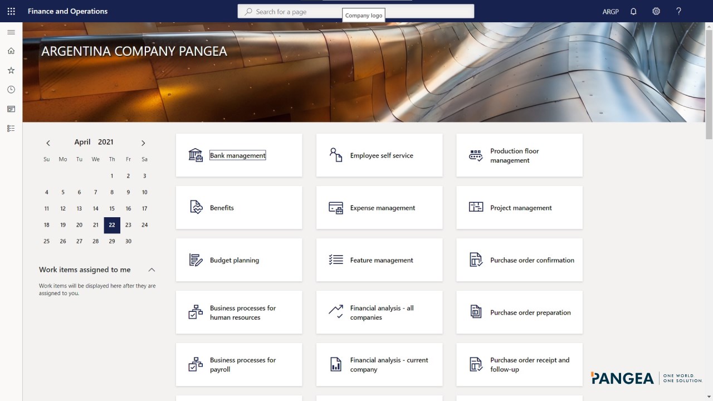Click Financial analysis all companies icon
The width and height of the screenshot is (713, 401).
click(x=336, y=311)
